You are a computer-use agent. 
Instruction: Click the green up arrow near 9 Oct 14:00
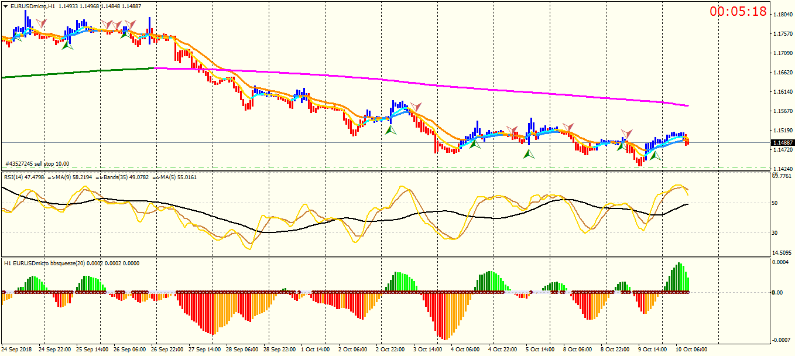pos(655,155)
